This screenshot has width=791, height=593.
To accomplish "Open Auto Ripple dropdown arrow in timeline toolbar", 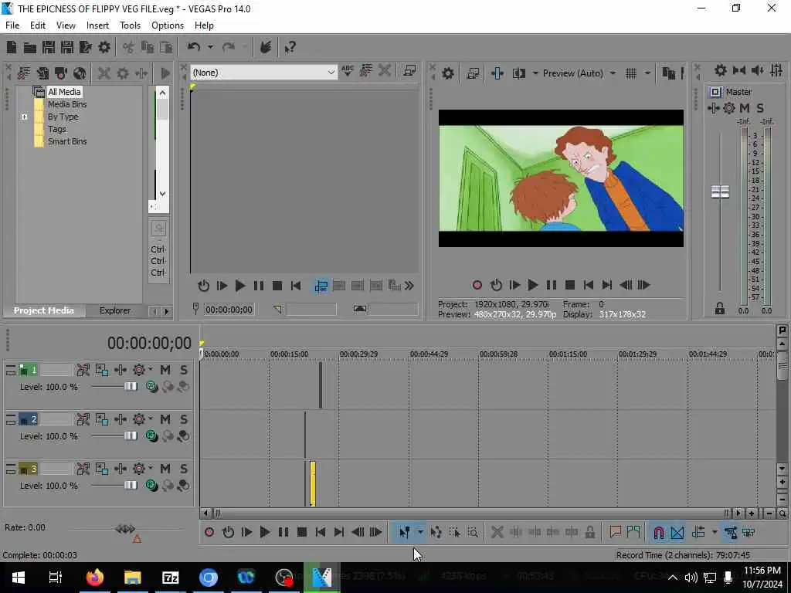I will [x=715, y=532].
